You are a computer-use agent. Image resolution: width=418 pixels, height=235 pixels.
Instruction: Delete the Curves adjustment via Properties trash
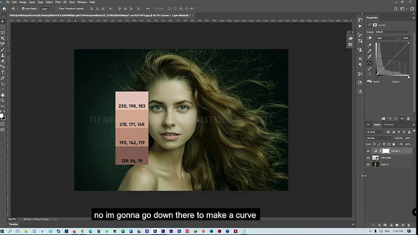[x=408, y=119]
